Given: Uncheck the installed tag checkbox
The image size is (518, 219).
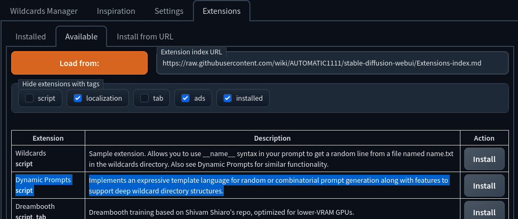Looking at the screenshot, I should pos(228,98).
